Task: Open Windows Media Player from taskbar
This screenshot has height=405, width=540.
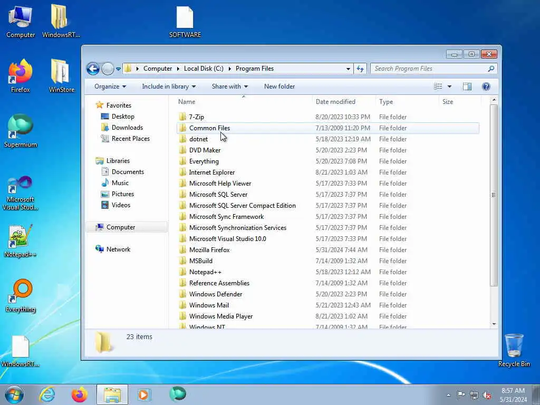Action: tap(143, 394)
